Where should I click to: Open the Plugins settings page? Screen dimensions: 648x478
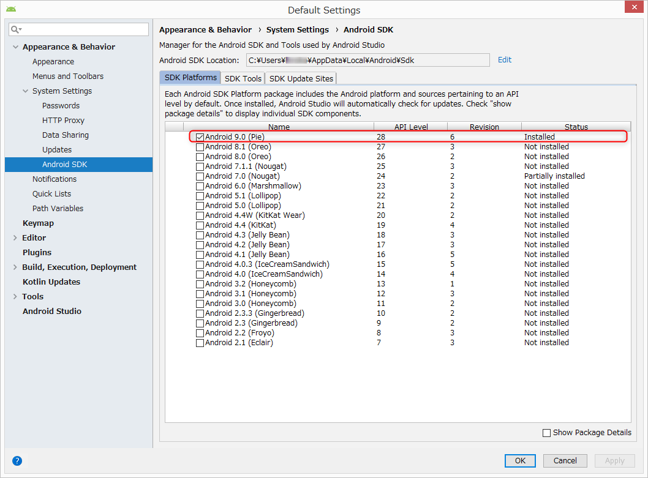click(37, 252)
